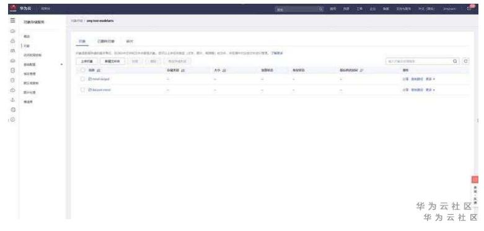The image size is (484, 231).
Task: Click the object search magnifier icon
Action: point(455,61)
